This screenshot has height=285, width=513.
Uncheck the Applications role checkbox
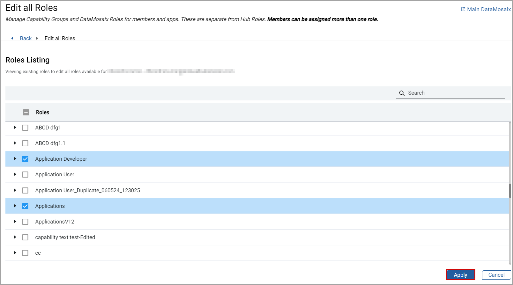[25, 206]
